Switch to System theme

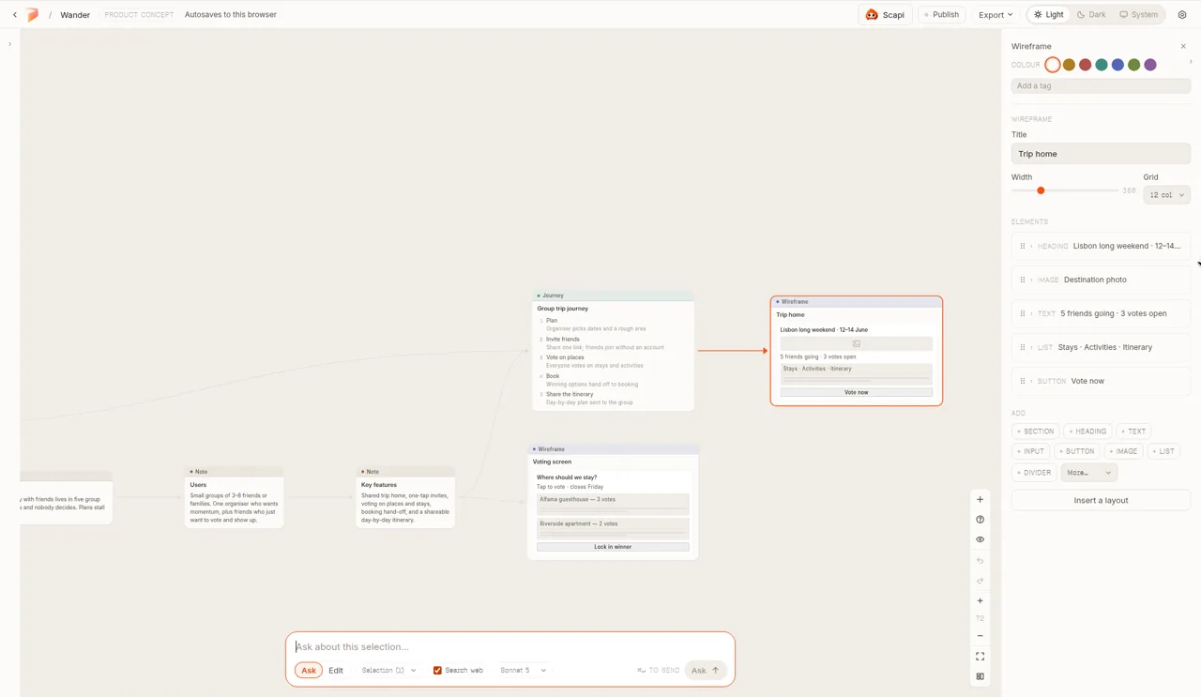1138,15
